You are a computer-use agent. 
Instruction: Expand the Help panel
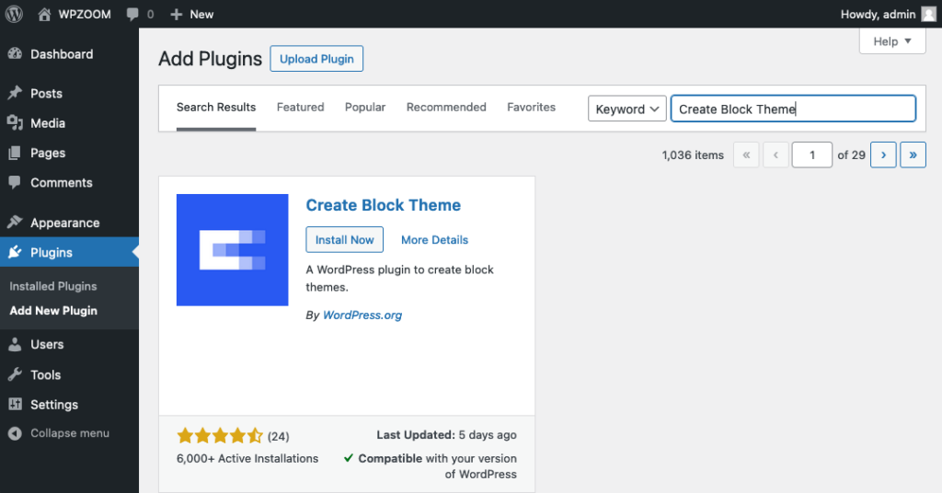[891, 41]
